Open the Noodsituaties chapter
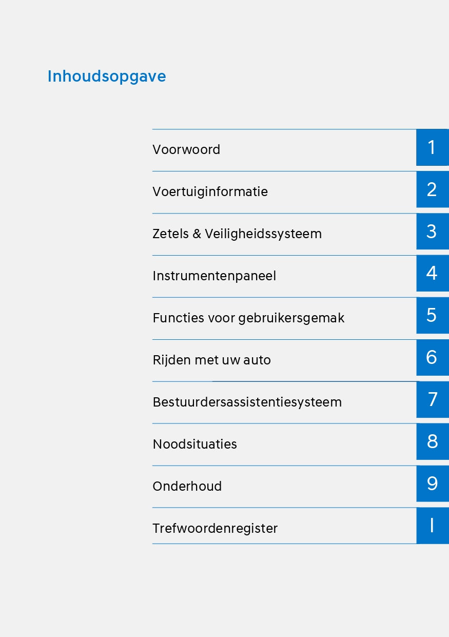 tap(194, 444)
